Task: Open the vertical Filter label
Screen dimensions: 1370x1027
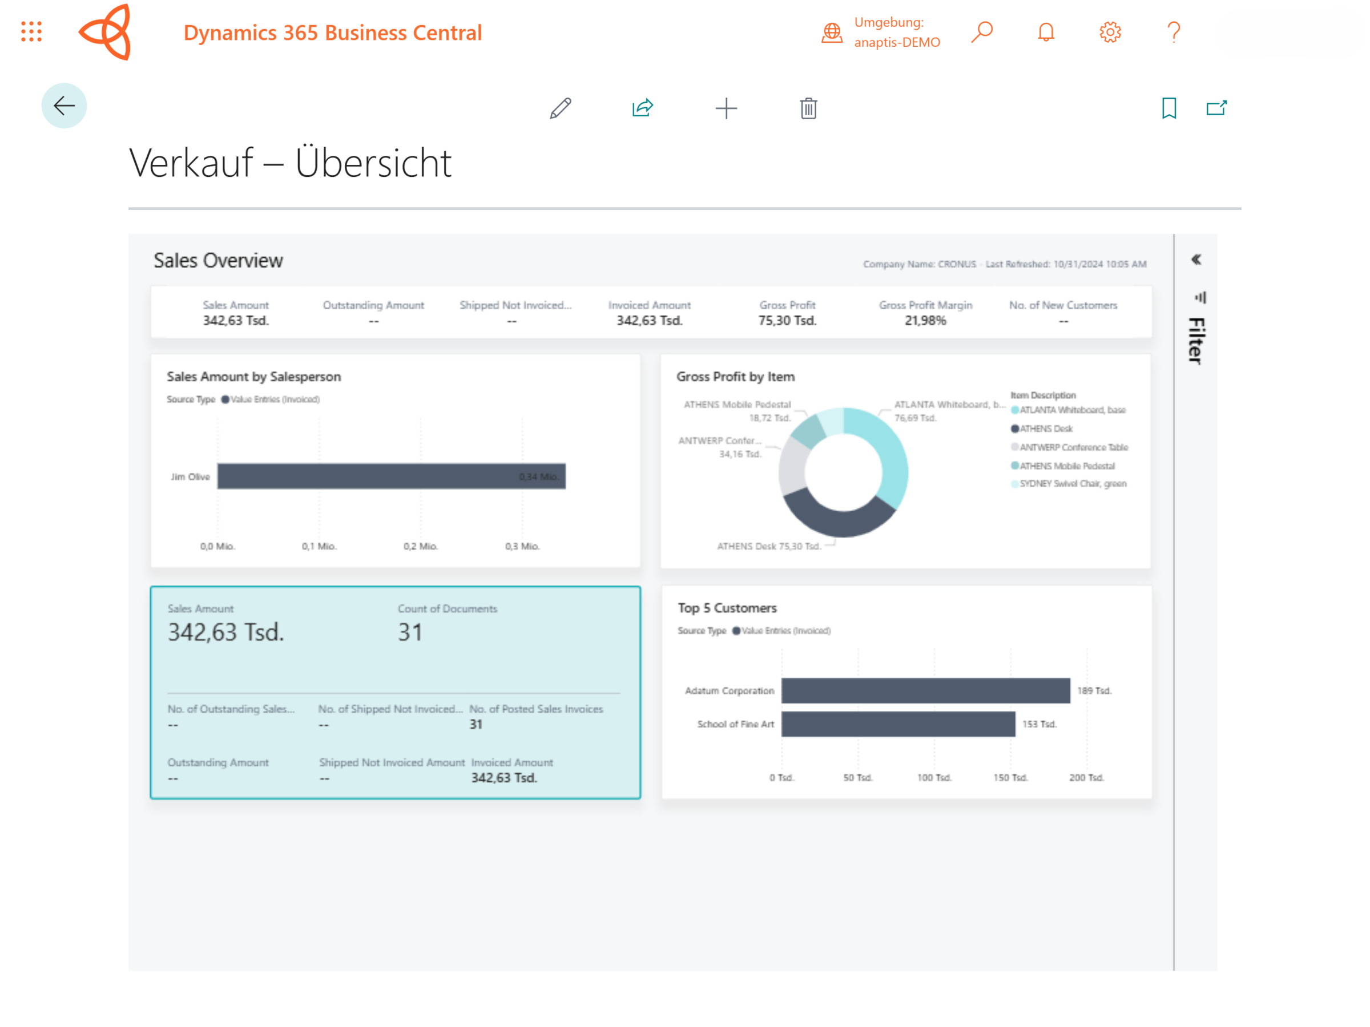Action: [x=1196, y=341]
